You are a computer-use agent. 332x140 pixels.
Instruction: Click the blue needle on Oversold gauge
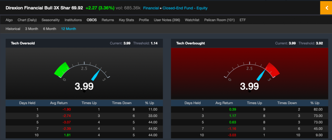[96, 75]
